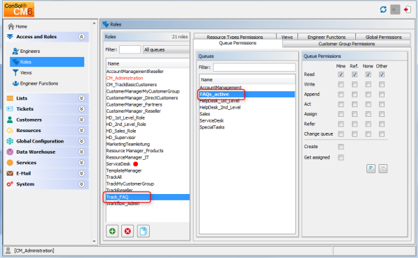This screenshot has width=418, height=258.
Task: Expand the System section
Action: [x=82, y=184]
